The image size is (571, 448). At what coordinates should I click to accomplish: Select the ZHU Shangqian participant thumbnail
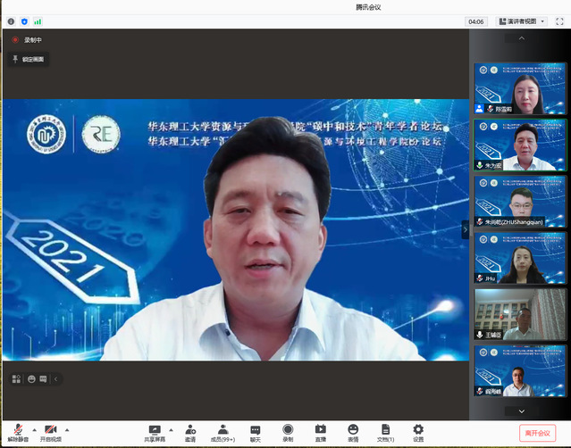[x=520, y=202]
